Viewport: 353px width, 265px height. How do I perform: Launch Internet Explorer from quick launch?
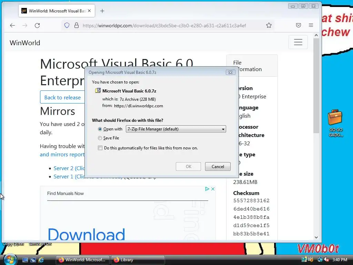coord(41,260)
